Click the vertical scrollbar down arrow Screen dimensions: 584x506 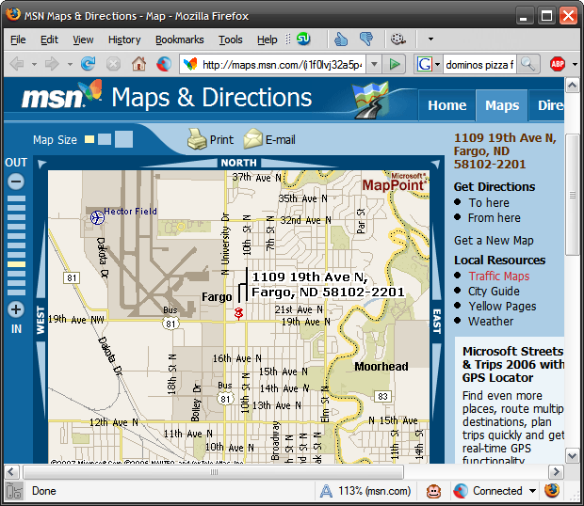pyautogui.click(x=572, y=455)
